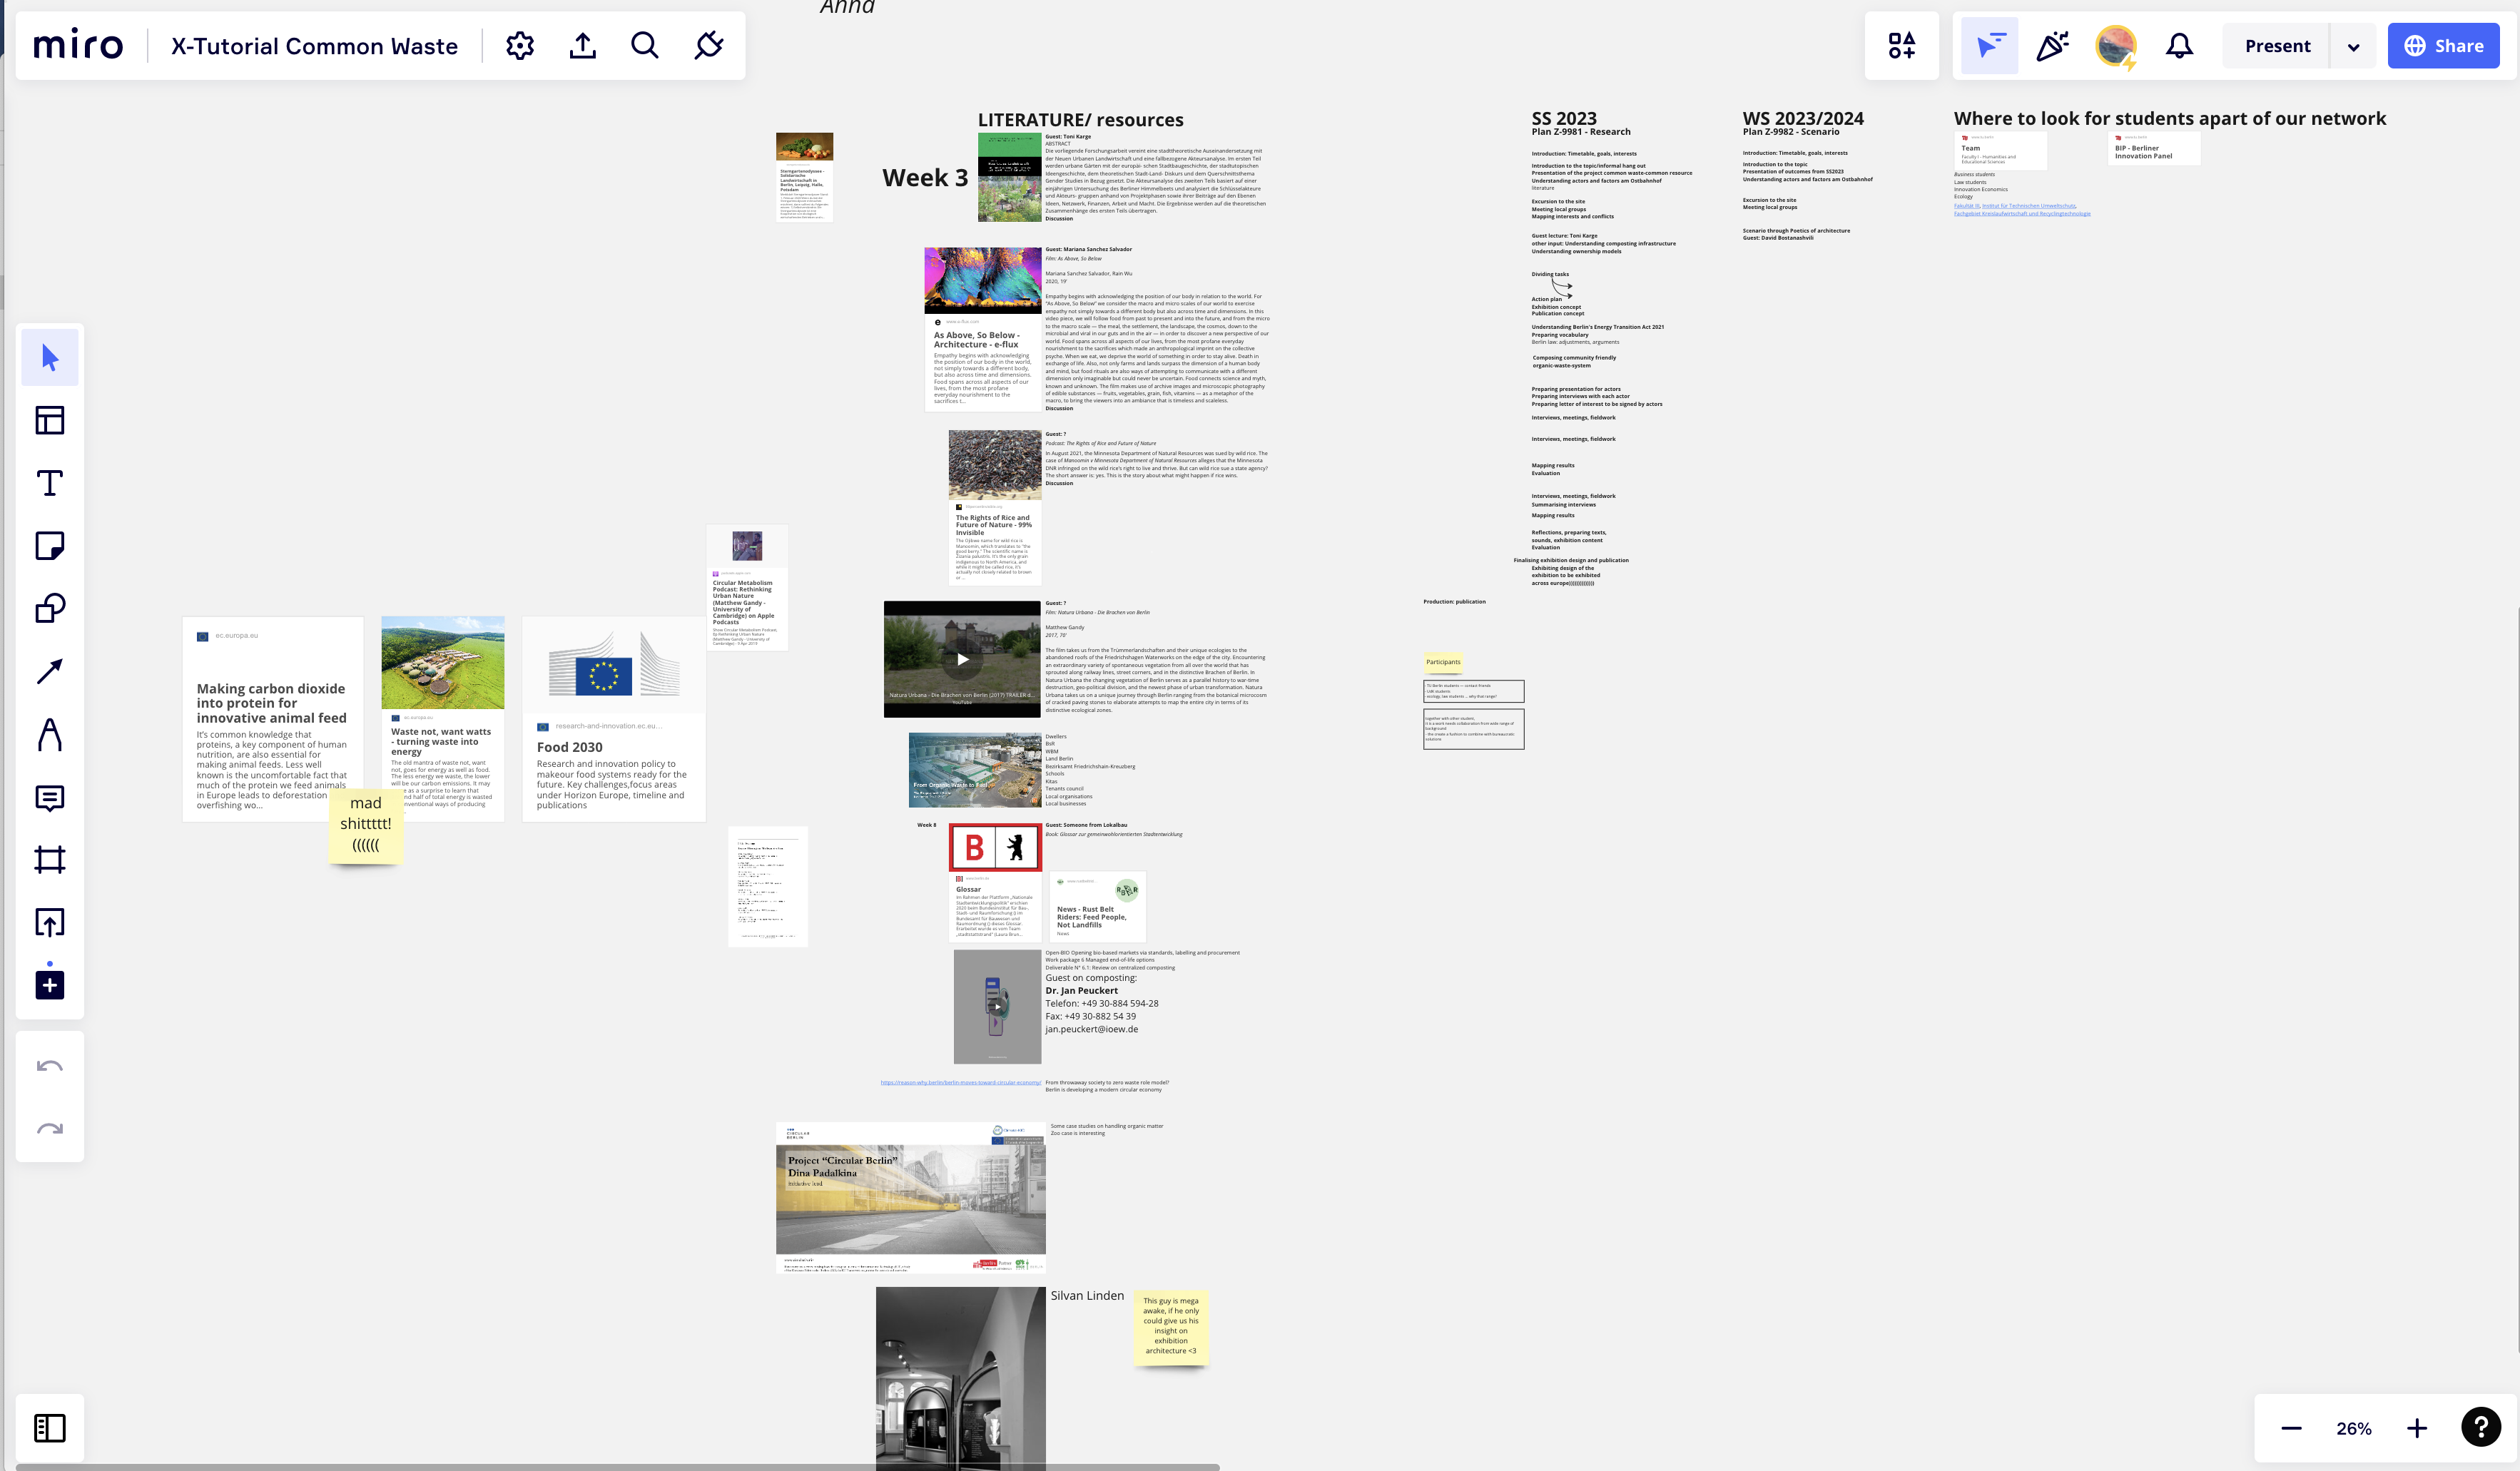Toggle the frames side panel
The image size is (2520, 1471).
click(49, 1428)
